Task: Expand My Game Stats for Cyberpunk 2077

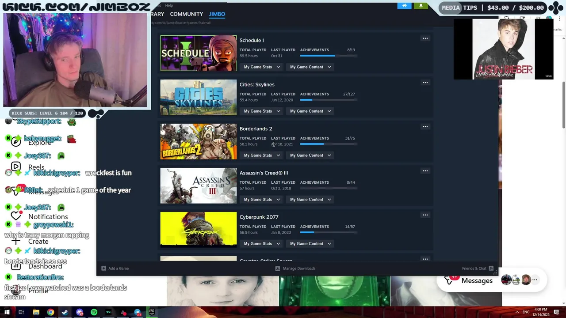Action: [x=261, y=244]
